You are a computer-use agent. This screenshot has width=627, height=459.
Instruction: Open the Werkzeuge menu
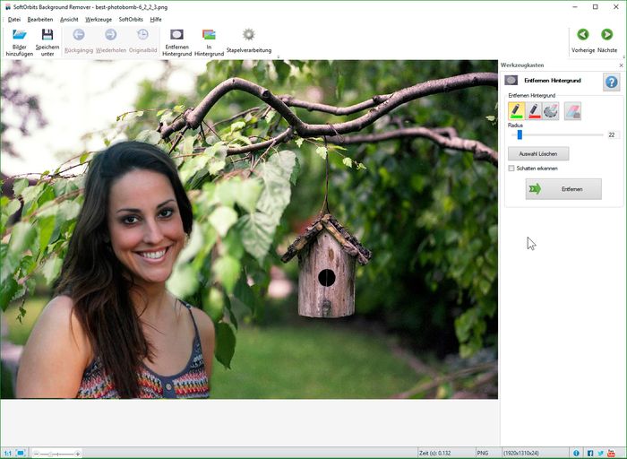99,19
